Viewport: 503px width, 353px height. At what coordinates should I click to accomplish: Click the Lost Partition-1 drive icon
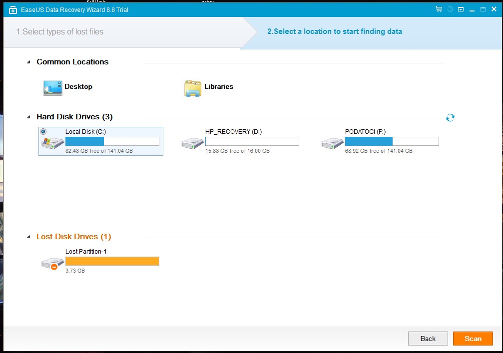tap(52, 264)
